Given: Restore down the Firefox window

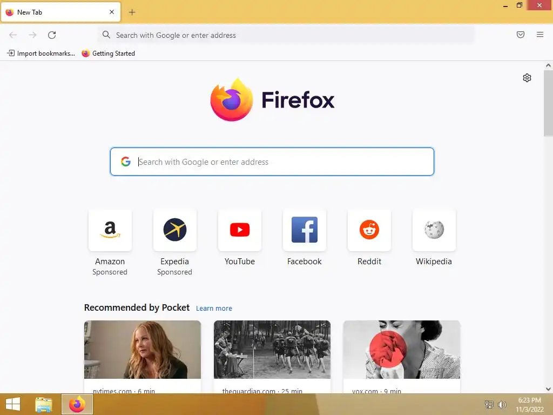Looking at the screenshot, I should pos(519,5).
